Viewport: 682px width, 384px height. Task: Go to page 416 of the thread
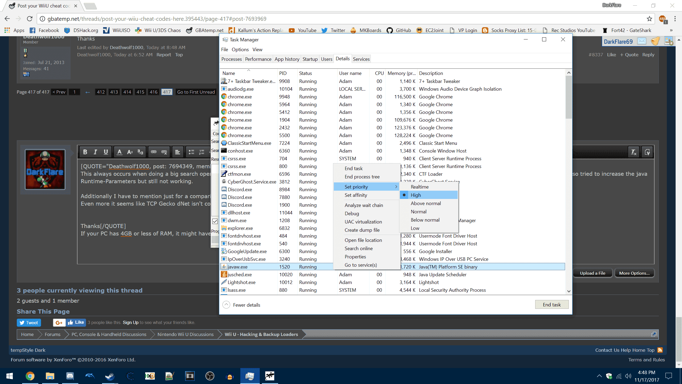(153, 92)
